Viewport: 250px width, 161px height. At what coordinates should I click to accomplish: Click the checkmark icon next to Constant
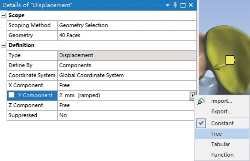click(201, 123)
